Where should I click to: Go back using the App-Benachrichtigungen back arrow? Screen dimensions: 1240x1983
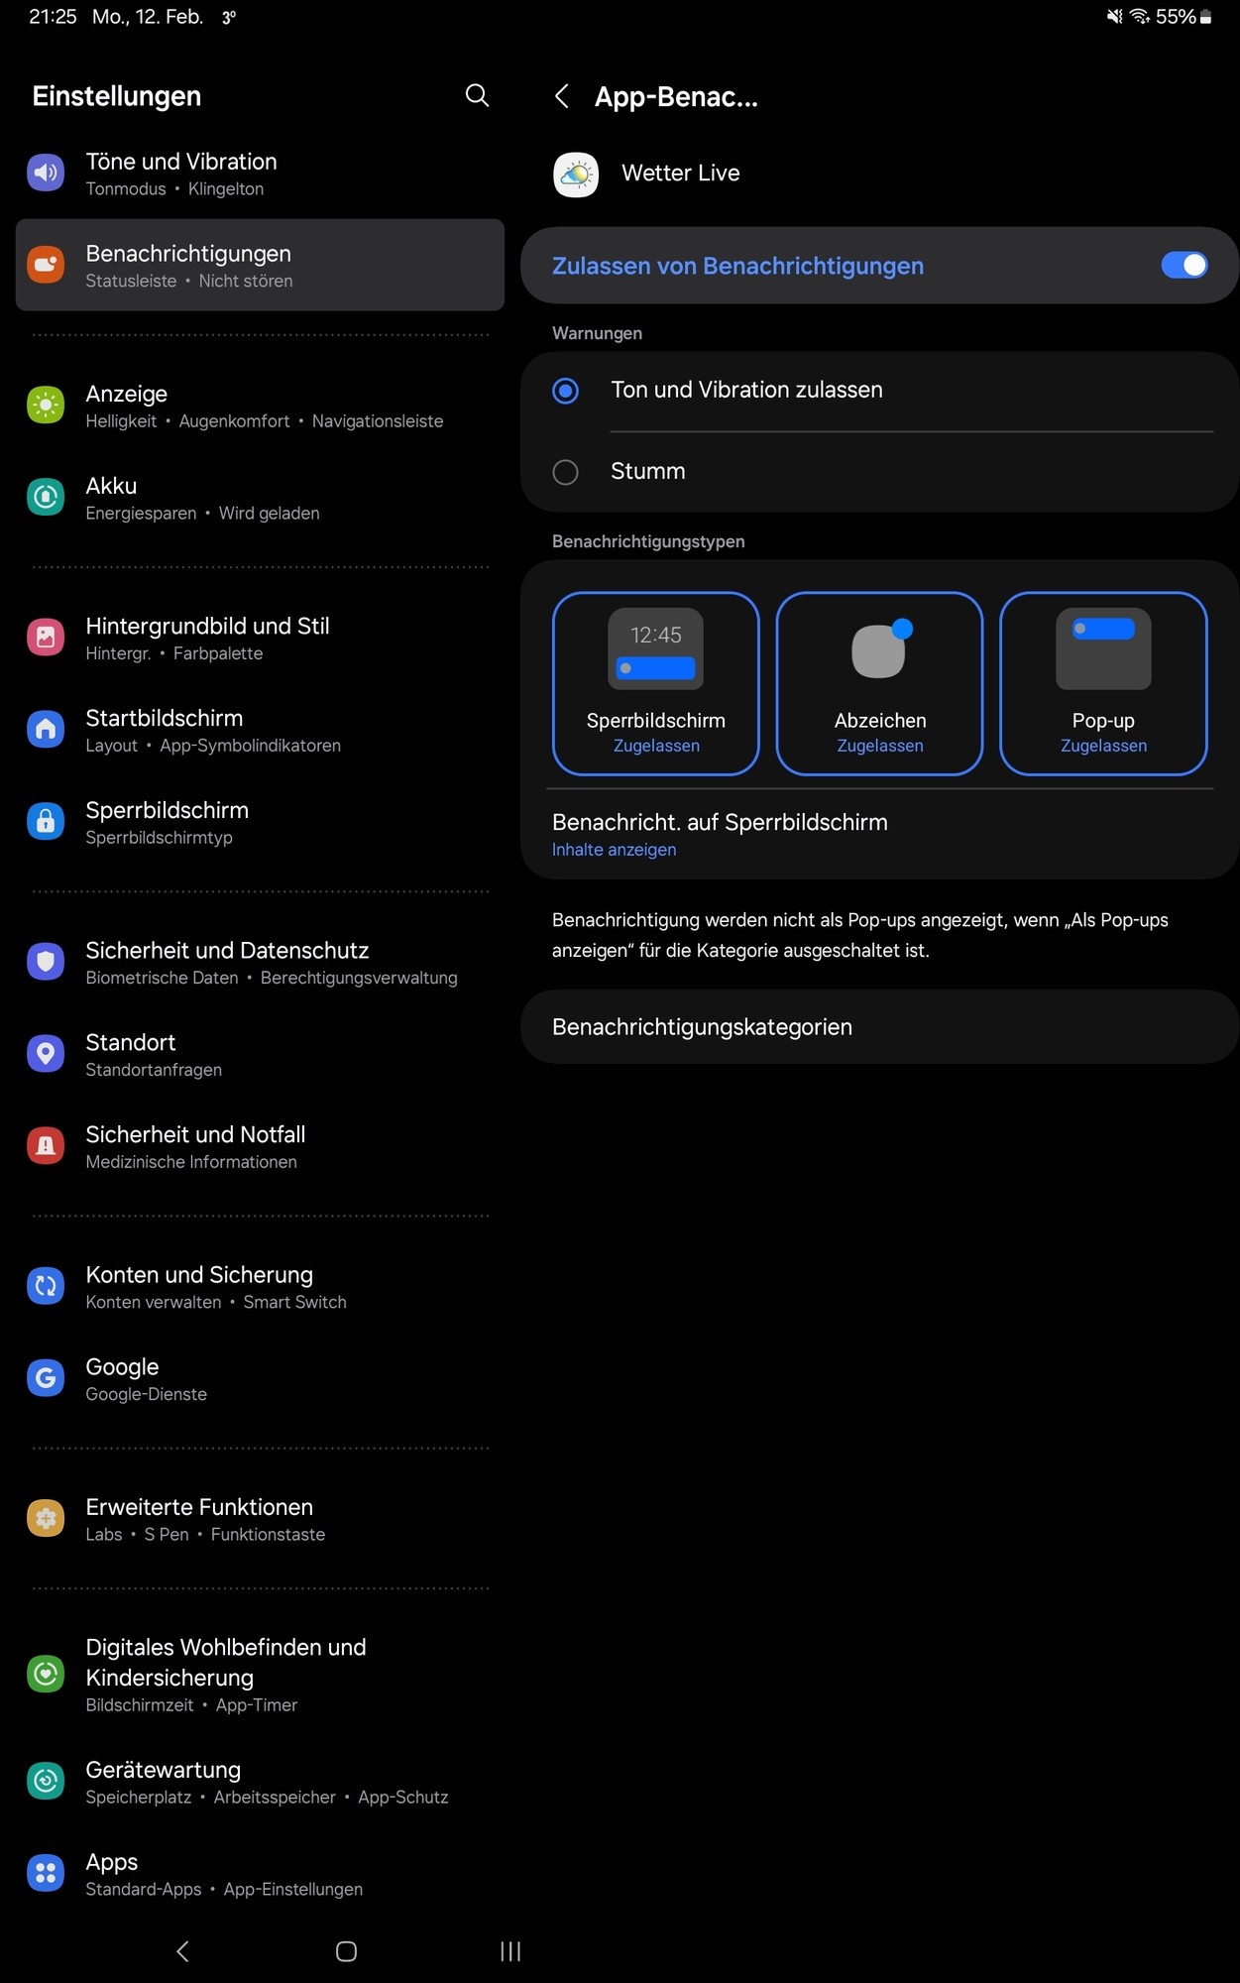(562, 96)
